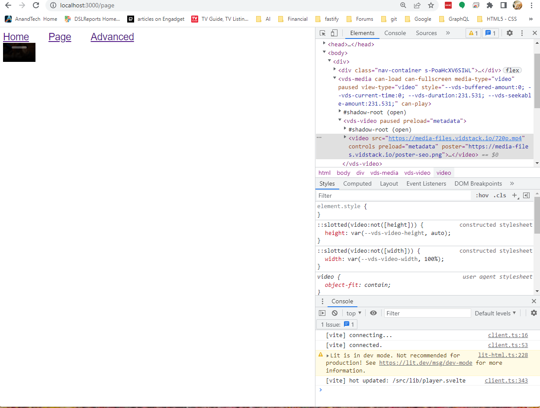Screen dimensions: 540x408
Task: Toggle the .cls class editor
Action: pyautogui.click(x=500, y=195)
